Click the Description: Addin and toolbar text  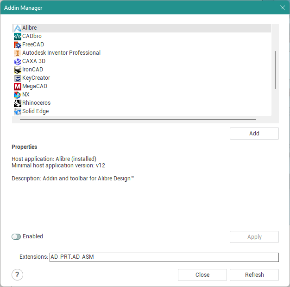pyautogui.click(x=73, y=179)
